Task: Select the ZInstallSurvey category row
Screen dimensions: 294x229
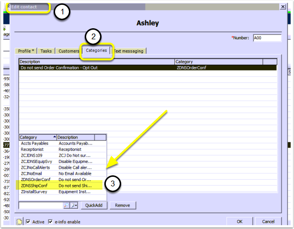Action: click(63, 192)
